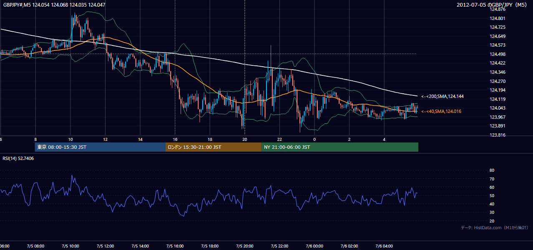Viewport: 533px width, 250px height.
Task: Click hour label 10 under price chart
Action: [x=70, y=140]
